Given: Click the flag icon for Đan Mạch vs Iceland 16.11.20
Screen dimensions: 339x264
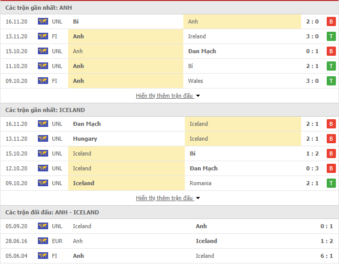Looking at the screenshot, I should coord(43,124).
